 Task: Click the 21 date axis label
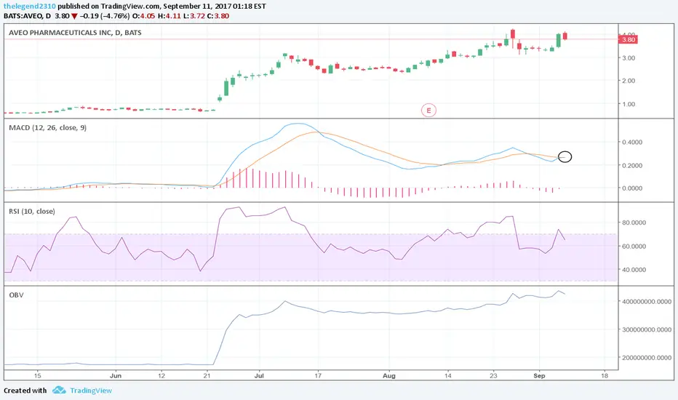(x=207, y=376)
